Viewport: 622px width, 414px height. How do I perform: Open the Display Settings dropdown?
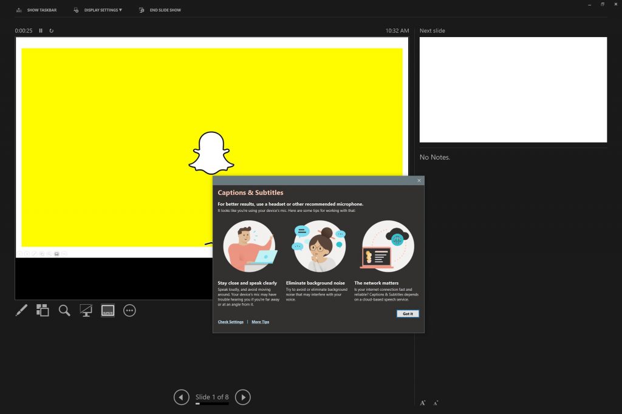point(98,10)
